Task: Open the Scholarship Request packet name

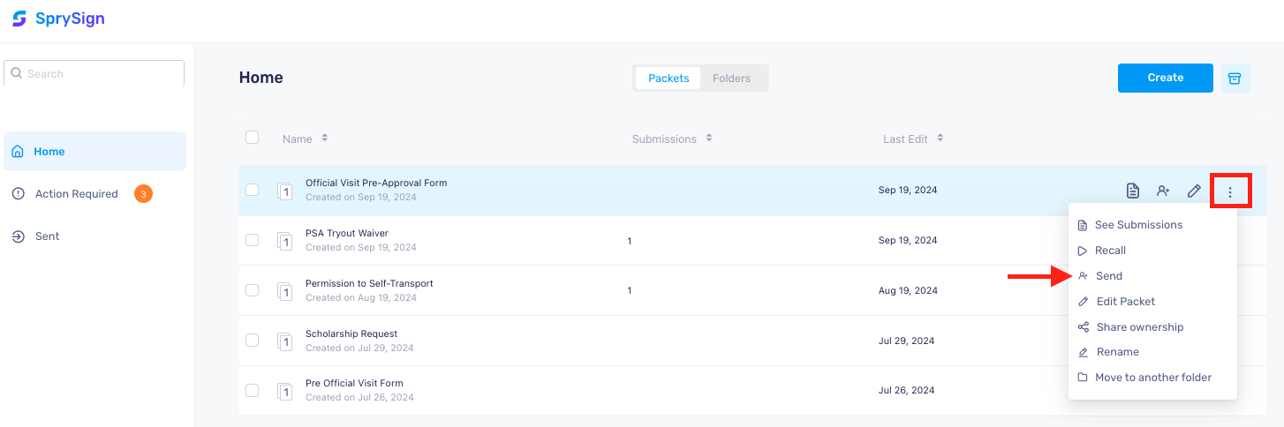Action: pyautogui.click(x=351, y=333)
